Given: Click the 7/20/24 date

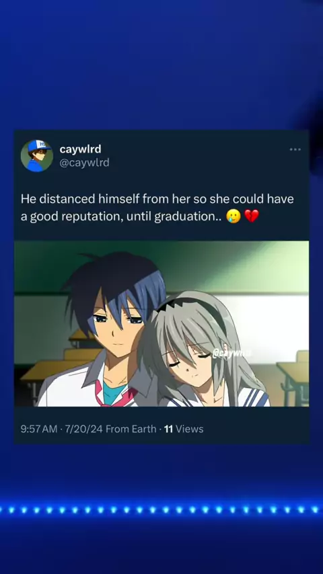Looking at the screenshot, I should 83,429.
